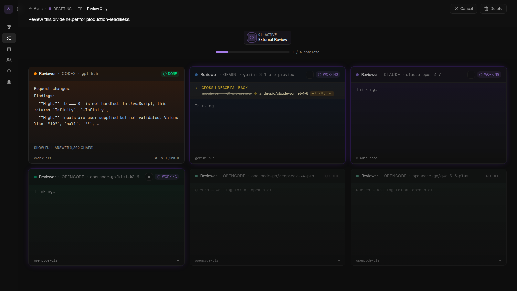Click the review progress bar
This screenshot has height=291, width=517.
[253, 52]
